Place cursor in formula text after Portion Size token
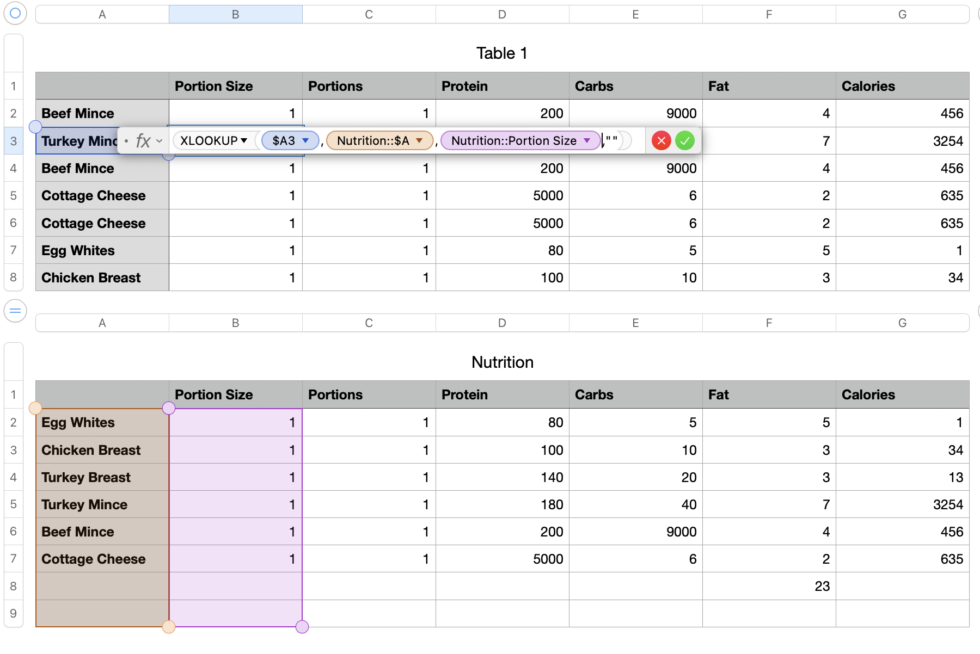 coord(603,141)
